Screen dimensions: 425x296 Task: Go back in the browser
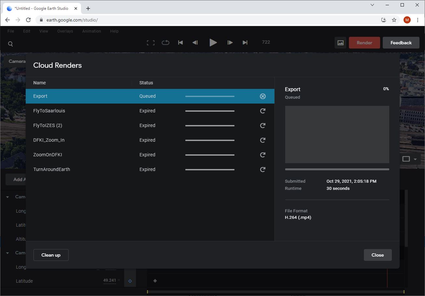pyautogui.click(x=7, y=20)
